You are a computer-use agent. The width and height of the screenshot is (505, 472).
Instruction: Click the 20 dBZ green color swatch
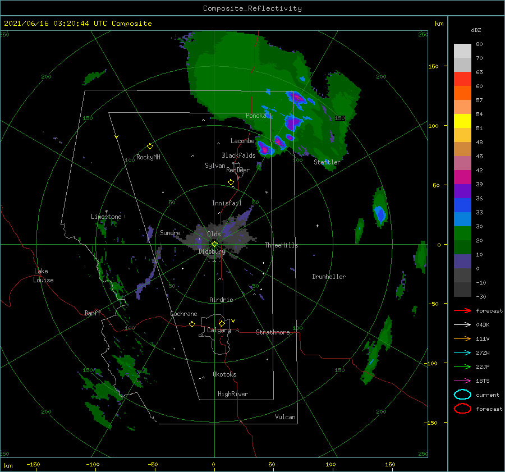(462, 233)
